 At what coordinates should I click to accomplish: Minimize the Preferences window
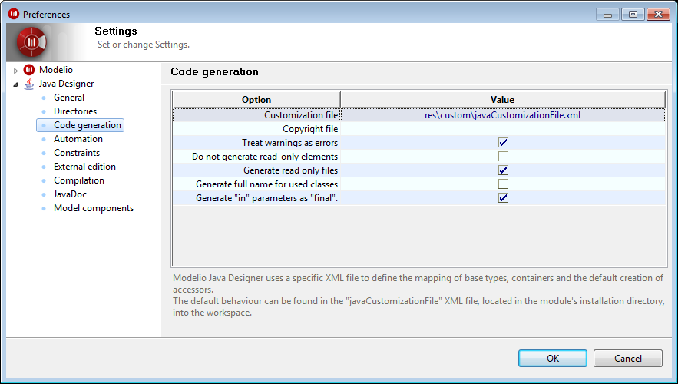(607, 15)
